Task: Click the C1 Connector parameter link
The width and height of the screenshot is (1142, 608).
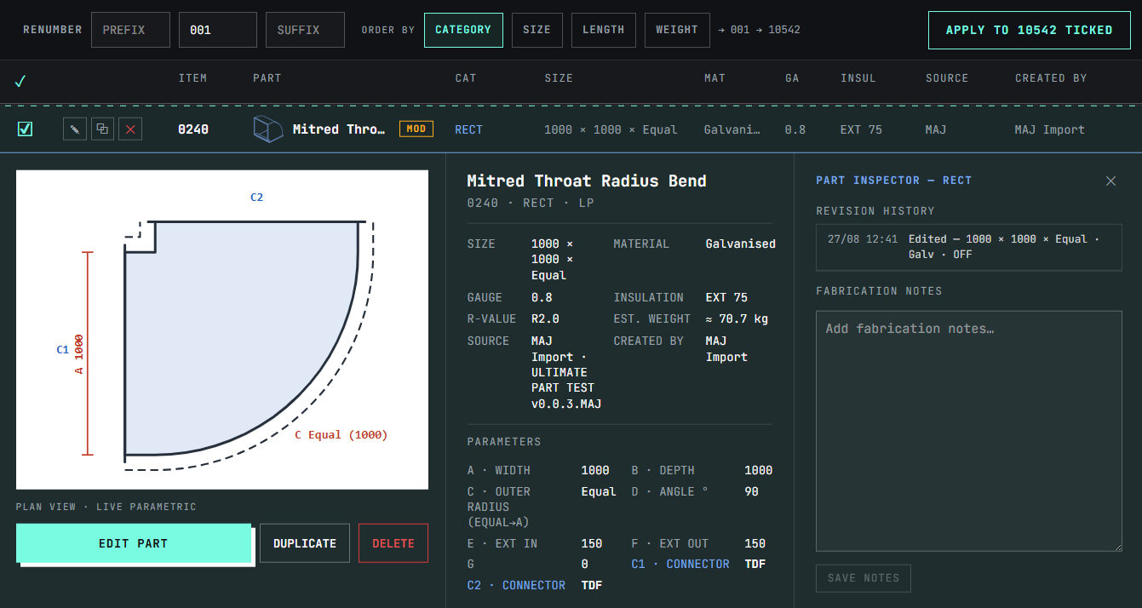Action: [680, 564]
